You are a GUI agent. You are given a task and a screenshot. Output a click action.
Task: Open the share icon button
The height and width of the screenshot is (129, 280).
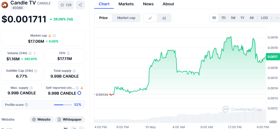click(x=80, y=5)
